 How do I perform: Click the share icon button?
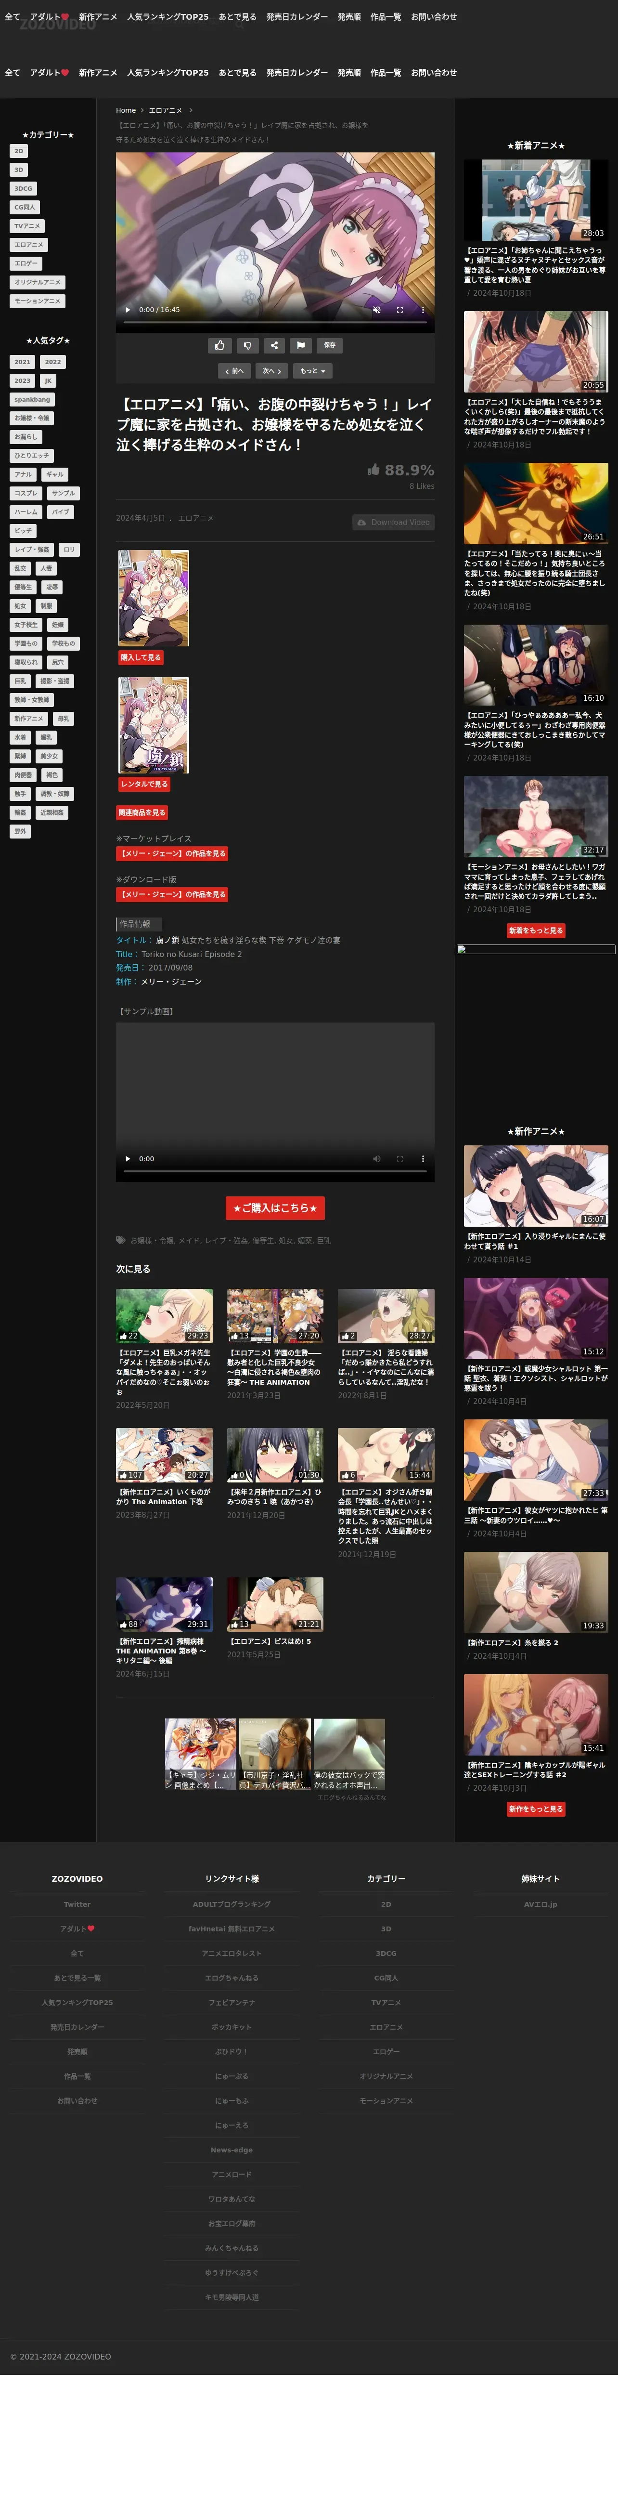point(274,345)
